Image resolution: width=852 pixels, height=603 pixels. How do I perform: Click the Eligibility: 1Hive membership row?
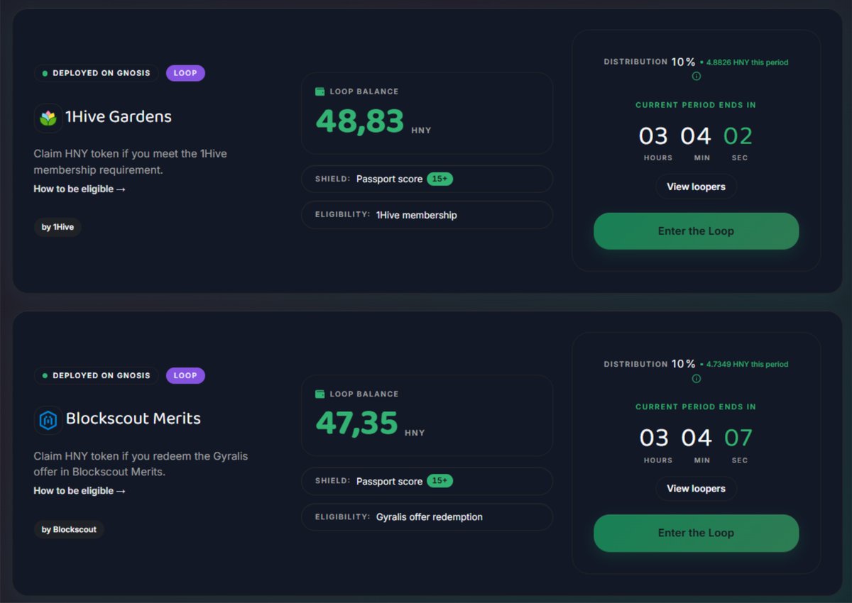coord(427,215)
